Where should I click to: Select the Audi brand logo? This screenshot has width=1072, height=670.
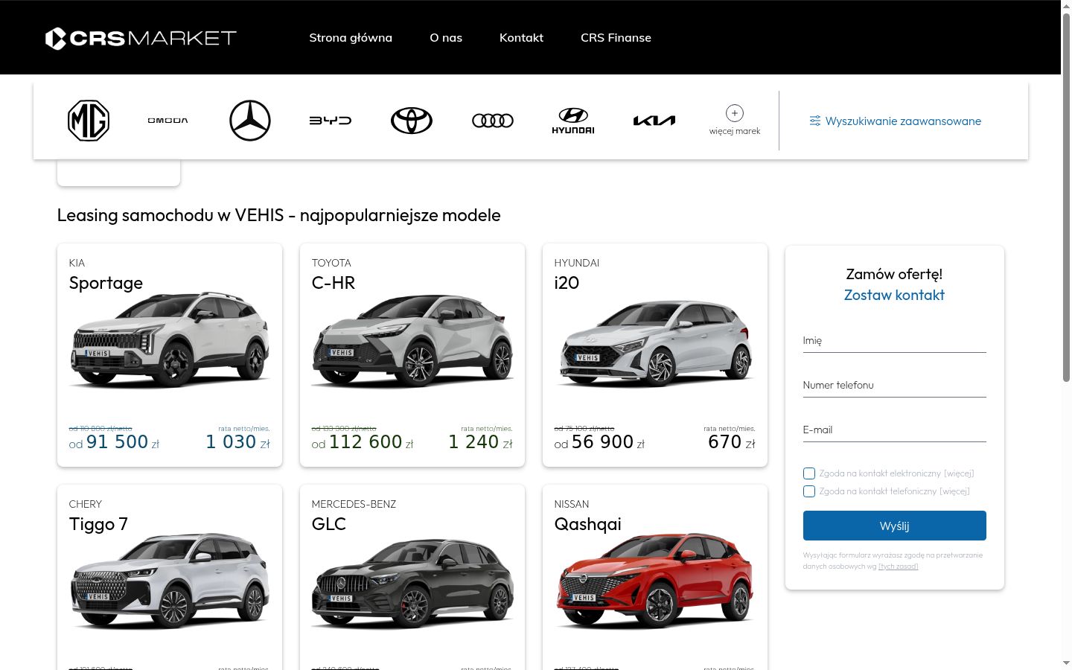click(493, 121)
